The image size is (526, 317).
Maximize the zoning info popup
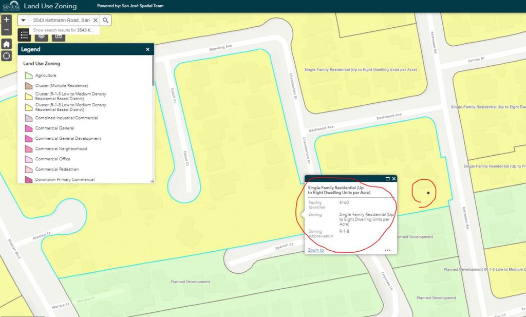tap(387, 179)
